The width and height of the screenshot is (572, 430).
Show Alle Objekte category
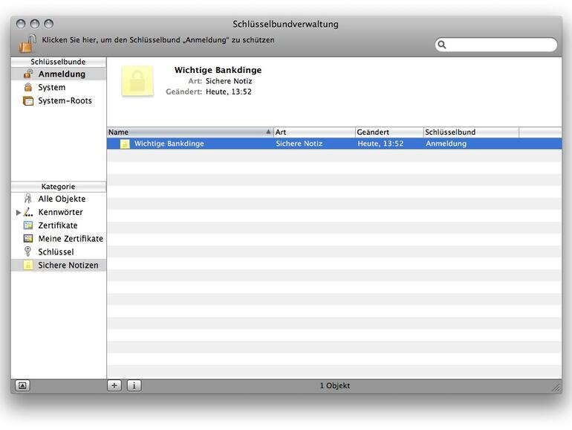(61, 199)
